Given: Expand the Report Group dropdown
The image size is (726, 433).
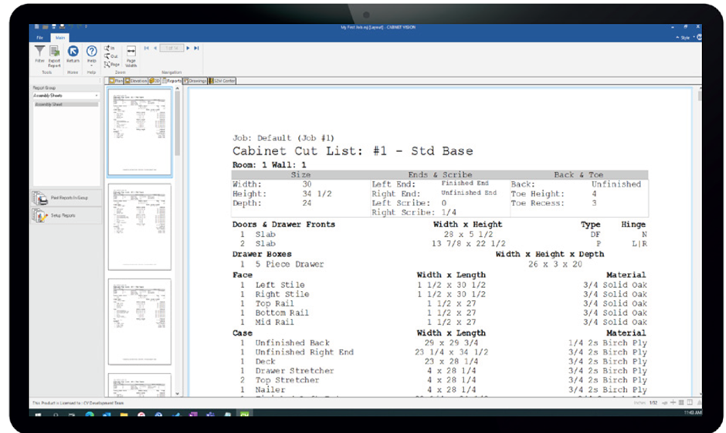Looking at the screenshot, I should click(x=97, y=96).
